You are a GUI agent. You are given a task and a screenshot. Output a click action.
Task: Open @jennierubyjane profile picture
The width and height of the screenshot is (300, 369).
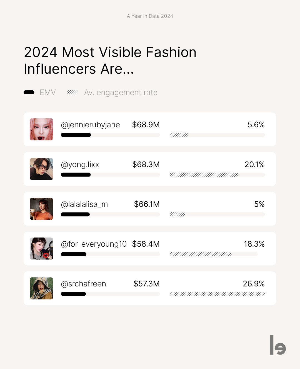click(41, 129)
